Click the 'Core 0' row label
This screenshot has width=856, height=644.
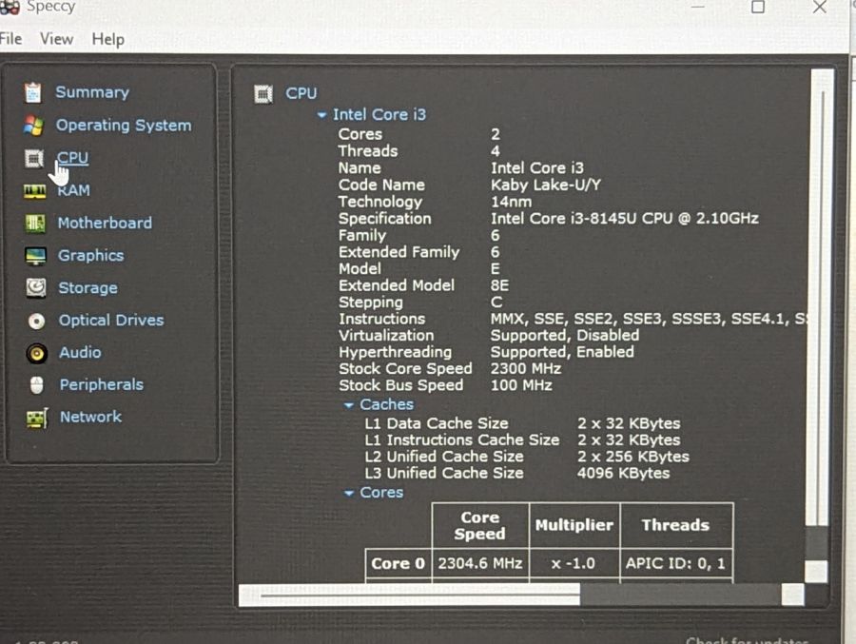pos(398,564)
